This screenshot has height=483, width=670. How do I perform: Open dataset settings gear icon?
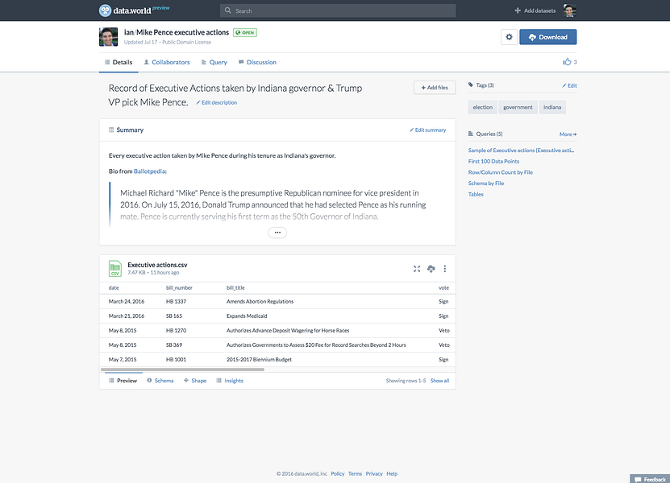tap(509, 37)
